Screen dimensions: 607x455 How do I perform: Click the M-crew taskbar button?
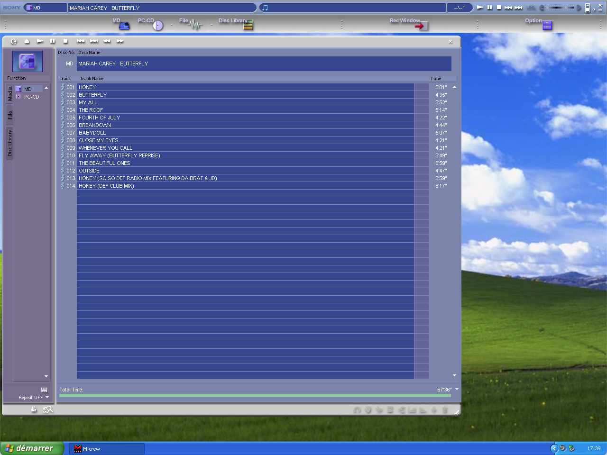tap(107, 448)
